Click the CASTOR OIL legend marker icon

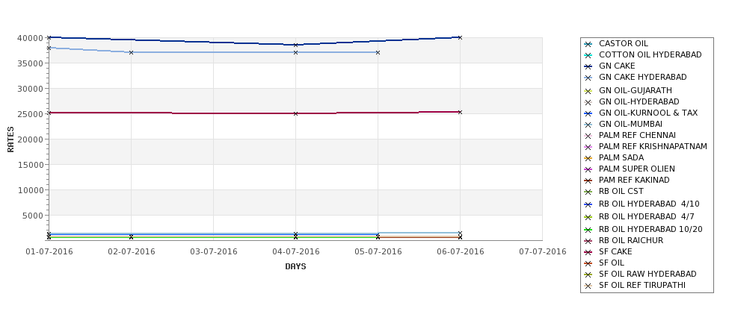click(x=588, y=44)
